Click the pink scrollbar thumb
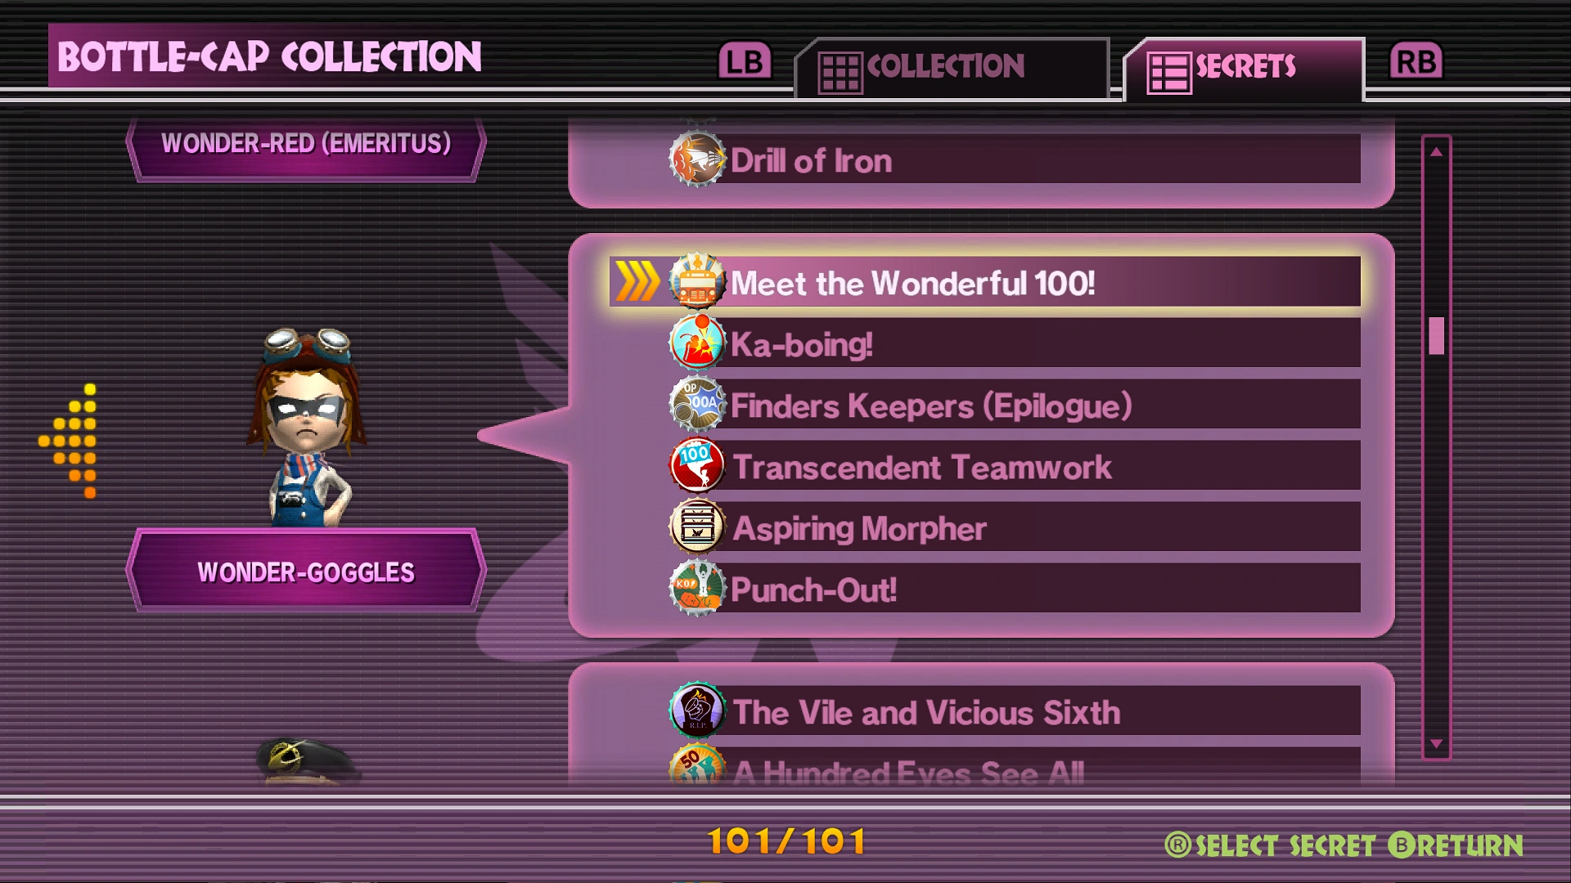 coord(1436,335)
